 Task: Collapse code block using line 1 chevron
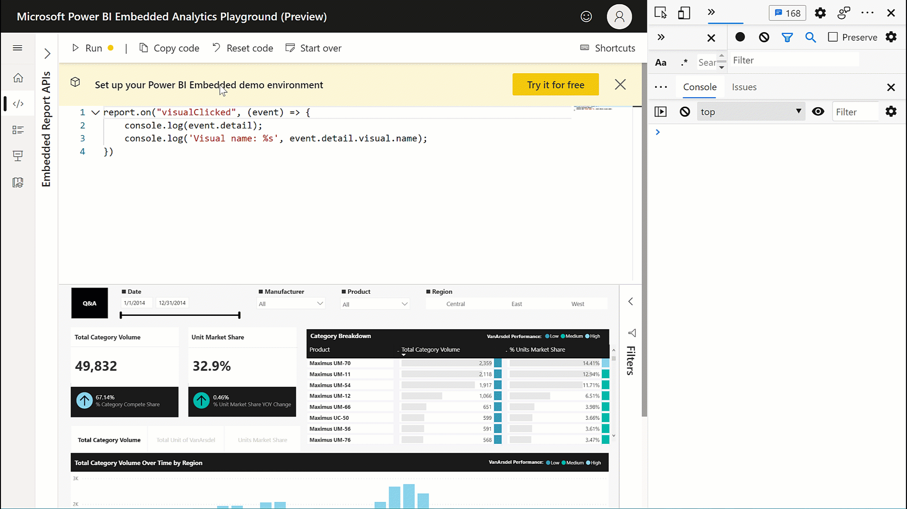(95, 112)
